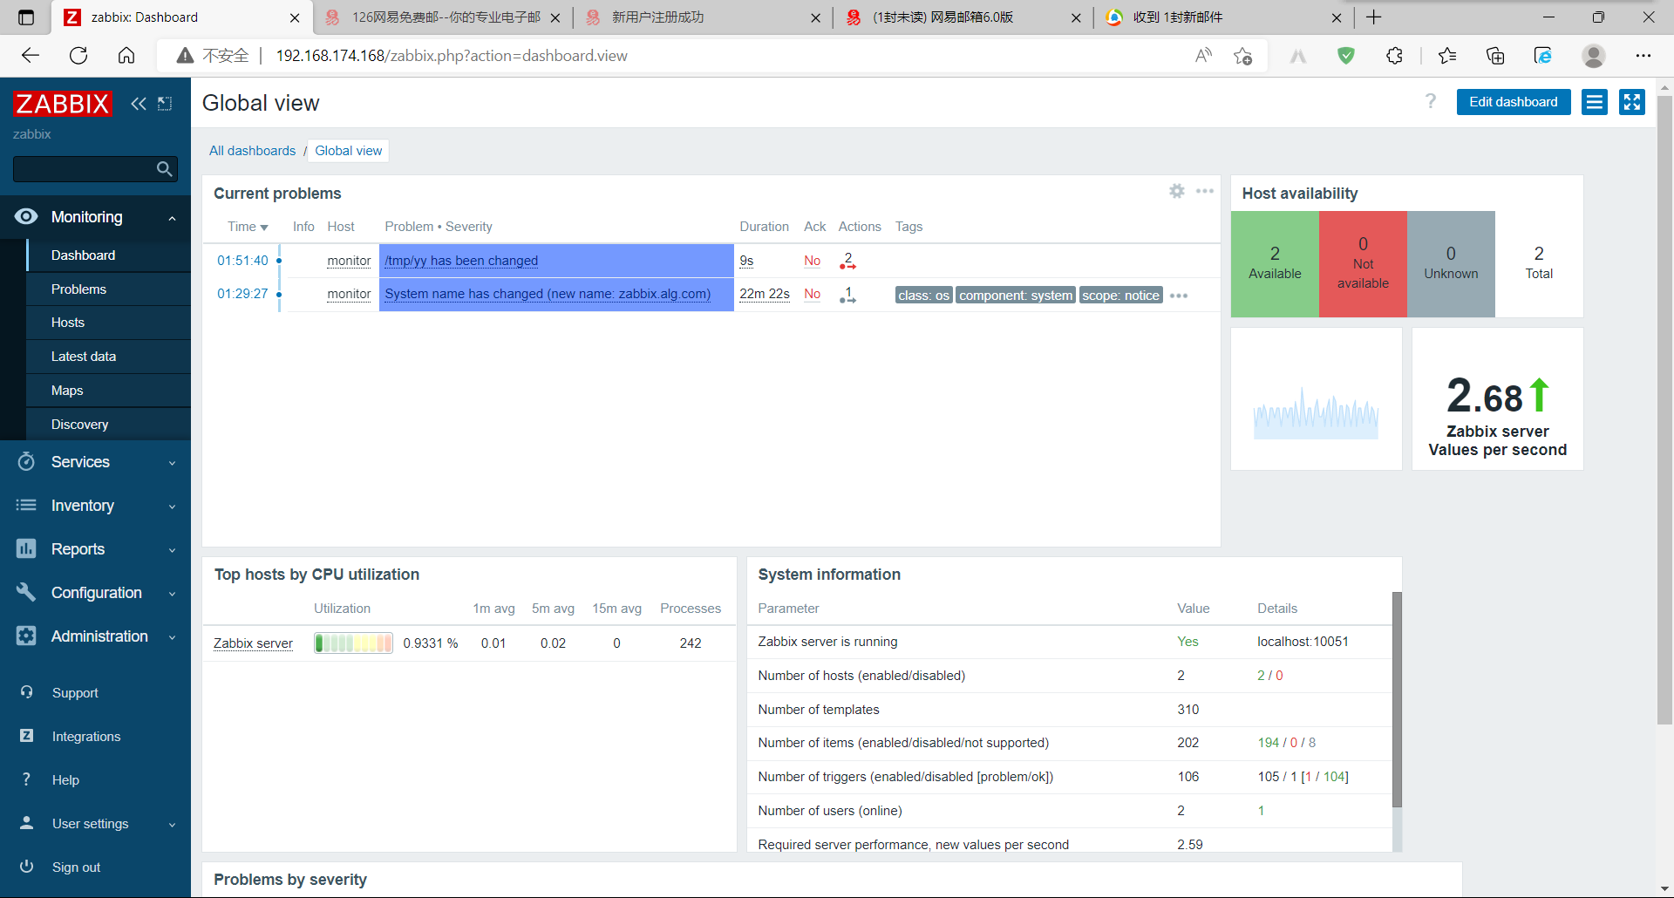Click actions icon for System name problem

click(x=847, y=295)
